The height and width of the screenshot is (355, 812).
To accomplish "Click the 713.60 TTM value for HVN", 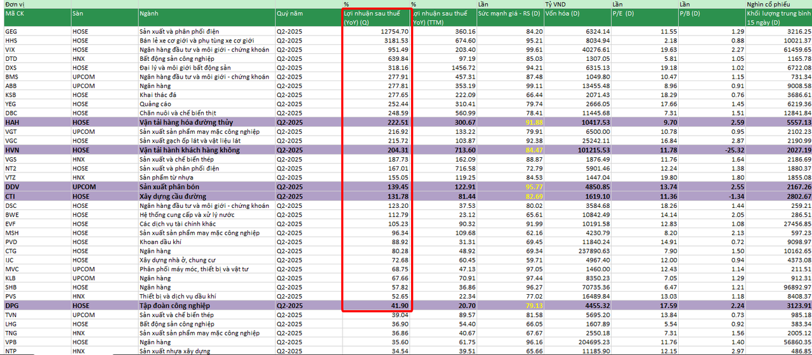I will [465, 150].
